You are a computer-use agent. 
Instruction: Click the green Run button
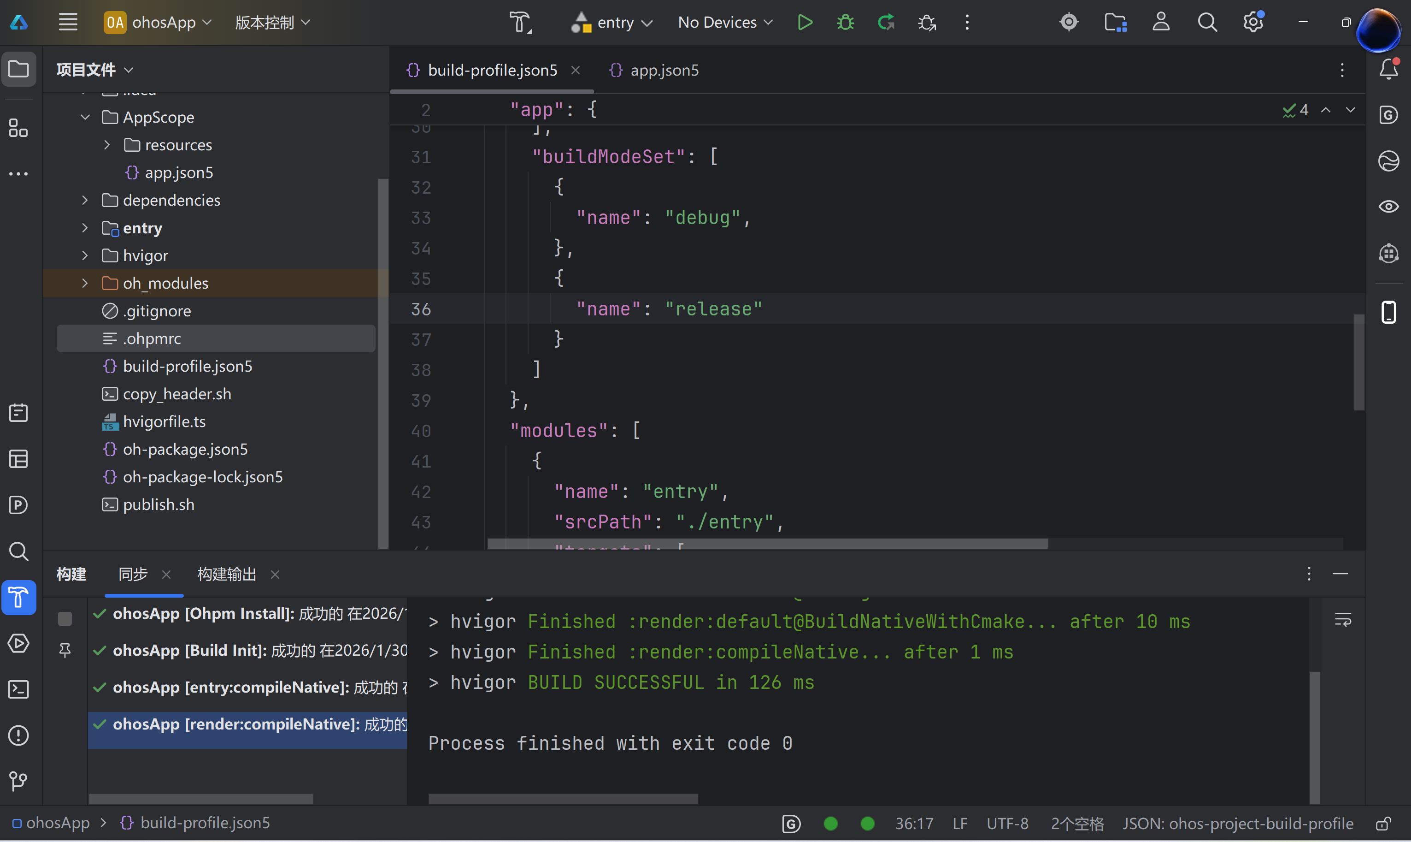coord(805,23)
